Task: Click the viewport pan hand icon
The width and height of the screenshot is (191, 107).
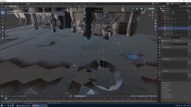Action: pyautogui.click(x=155, y=23)
